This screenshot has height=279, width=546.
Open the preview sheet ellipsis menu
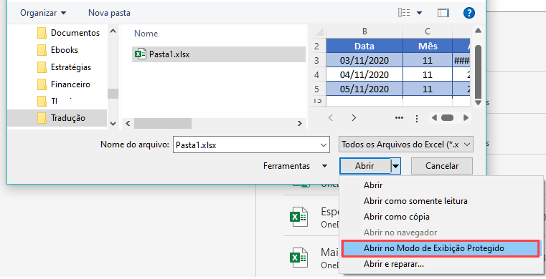click(399, 118)
